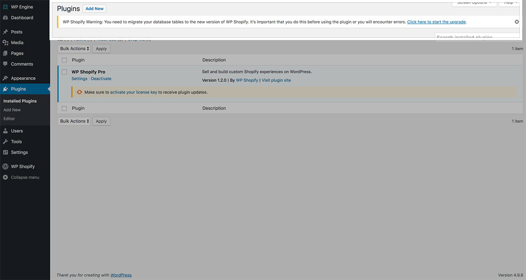The height and width of the screenshot is (280, 526).
Task: Click the Posts pin icon
Action: click(5, 32)
